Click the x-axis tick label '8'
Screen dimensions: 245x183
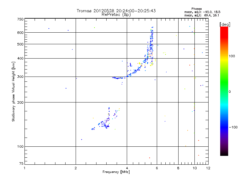click(178, 168)
